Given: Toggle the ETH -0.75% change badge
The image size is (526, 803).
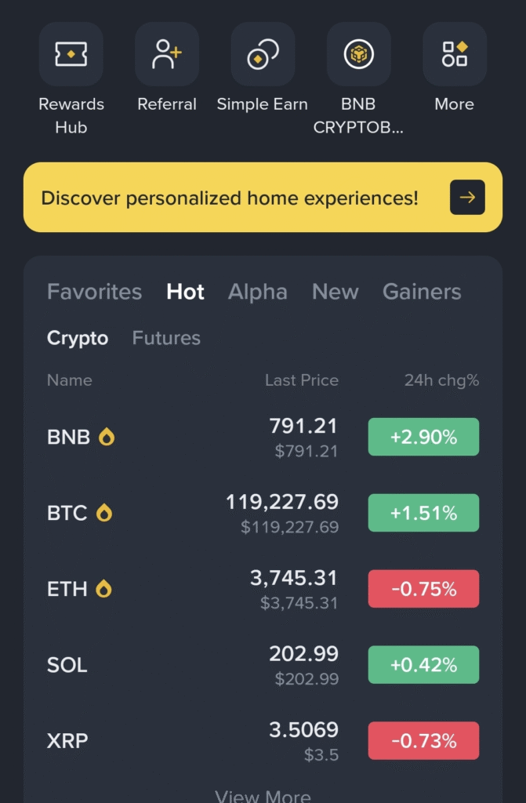Looking at the screenshot, I should [x=423, y=589].
